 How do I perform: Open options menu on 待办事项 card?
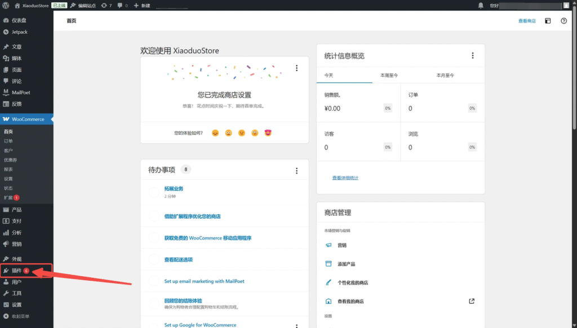[x=296, y=171]
